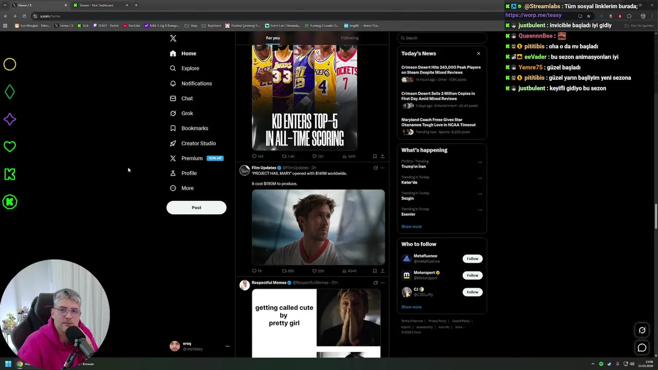Open more options for Katar'da trend
This screenshot has width=658, height=370.
(480, 178)
